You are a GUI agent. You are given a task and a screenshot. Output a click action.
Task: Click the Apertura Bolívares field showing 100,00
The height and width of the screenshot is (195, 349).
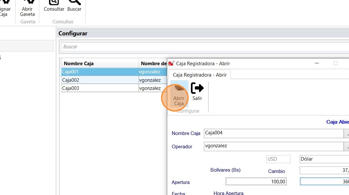256,181
